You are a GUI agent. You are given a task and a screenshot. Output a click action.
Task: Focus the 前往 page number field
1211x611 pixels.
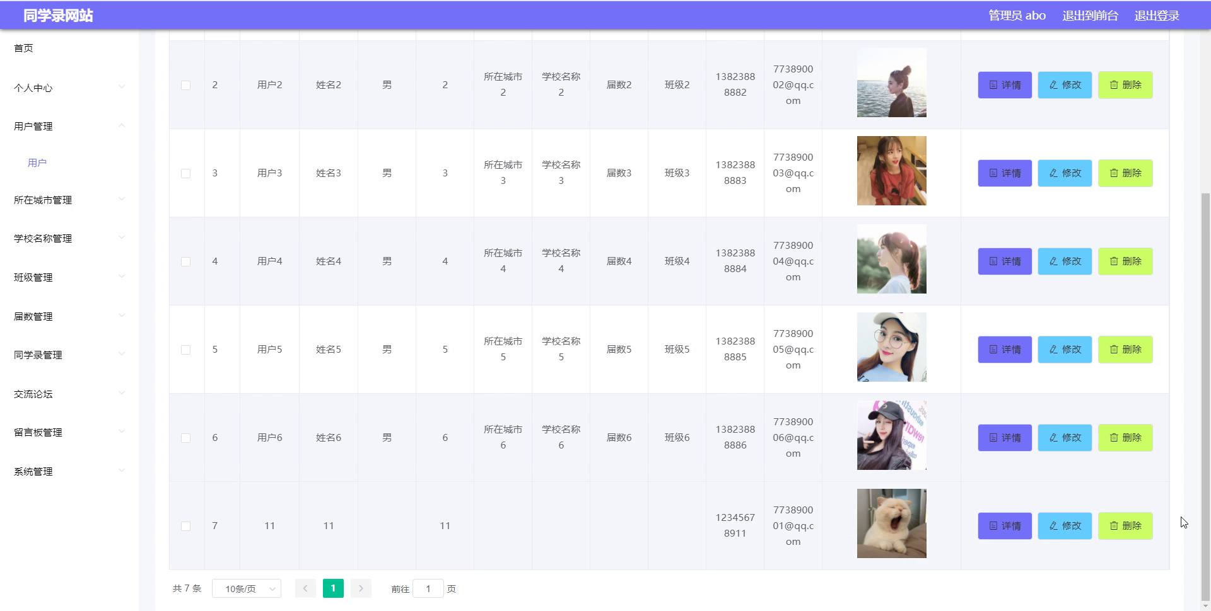(x=428, y=588)
